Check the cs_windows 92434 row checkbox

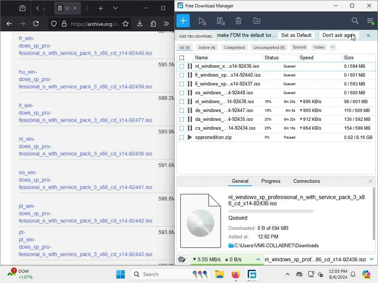pos(182,128)
